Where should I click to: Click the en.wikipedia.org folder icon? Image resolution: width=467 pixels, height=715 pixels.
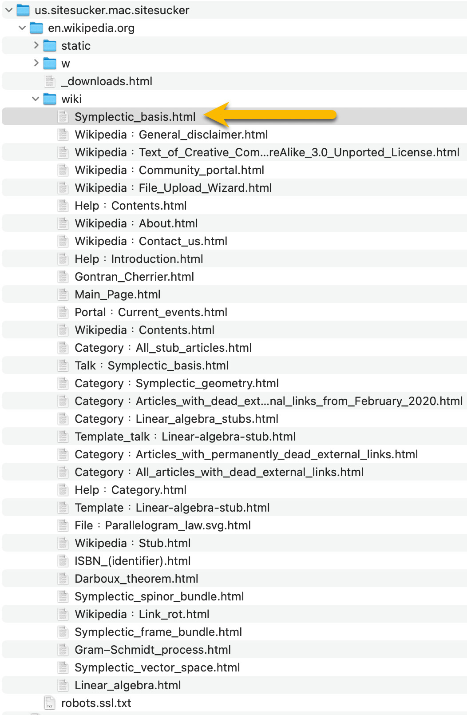[36, 28]
